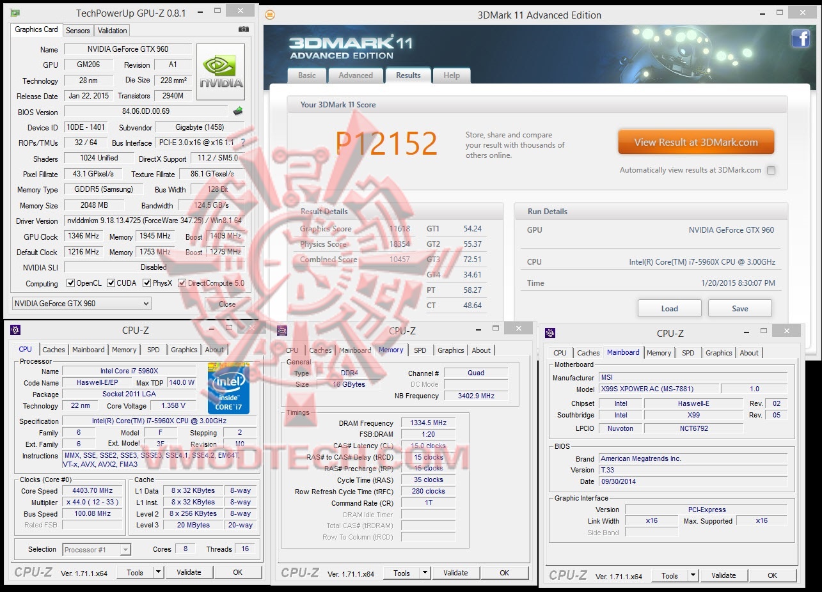
Task: Select the Graphics Card tab in GPU-Z
Action: [36, 29]
